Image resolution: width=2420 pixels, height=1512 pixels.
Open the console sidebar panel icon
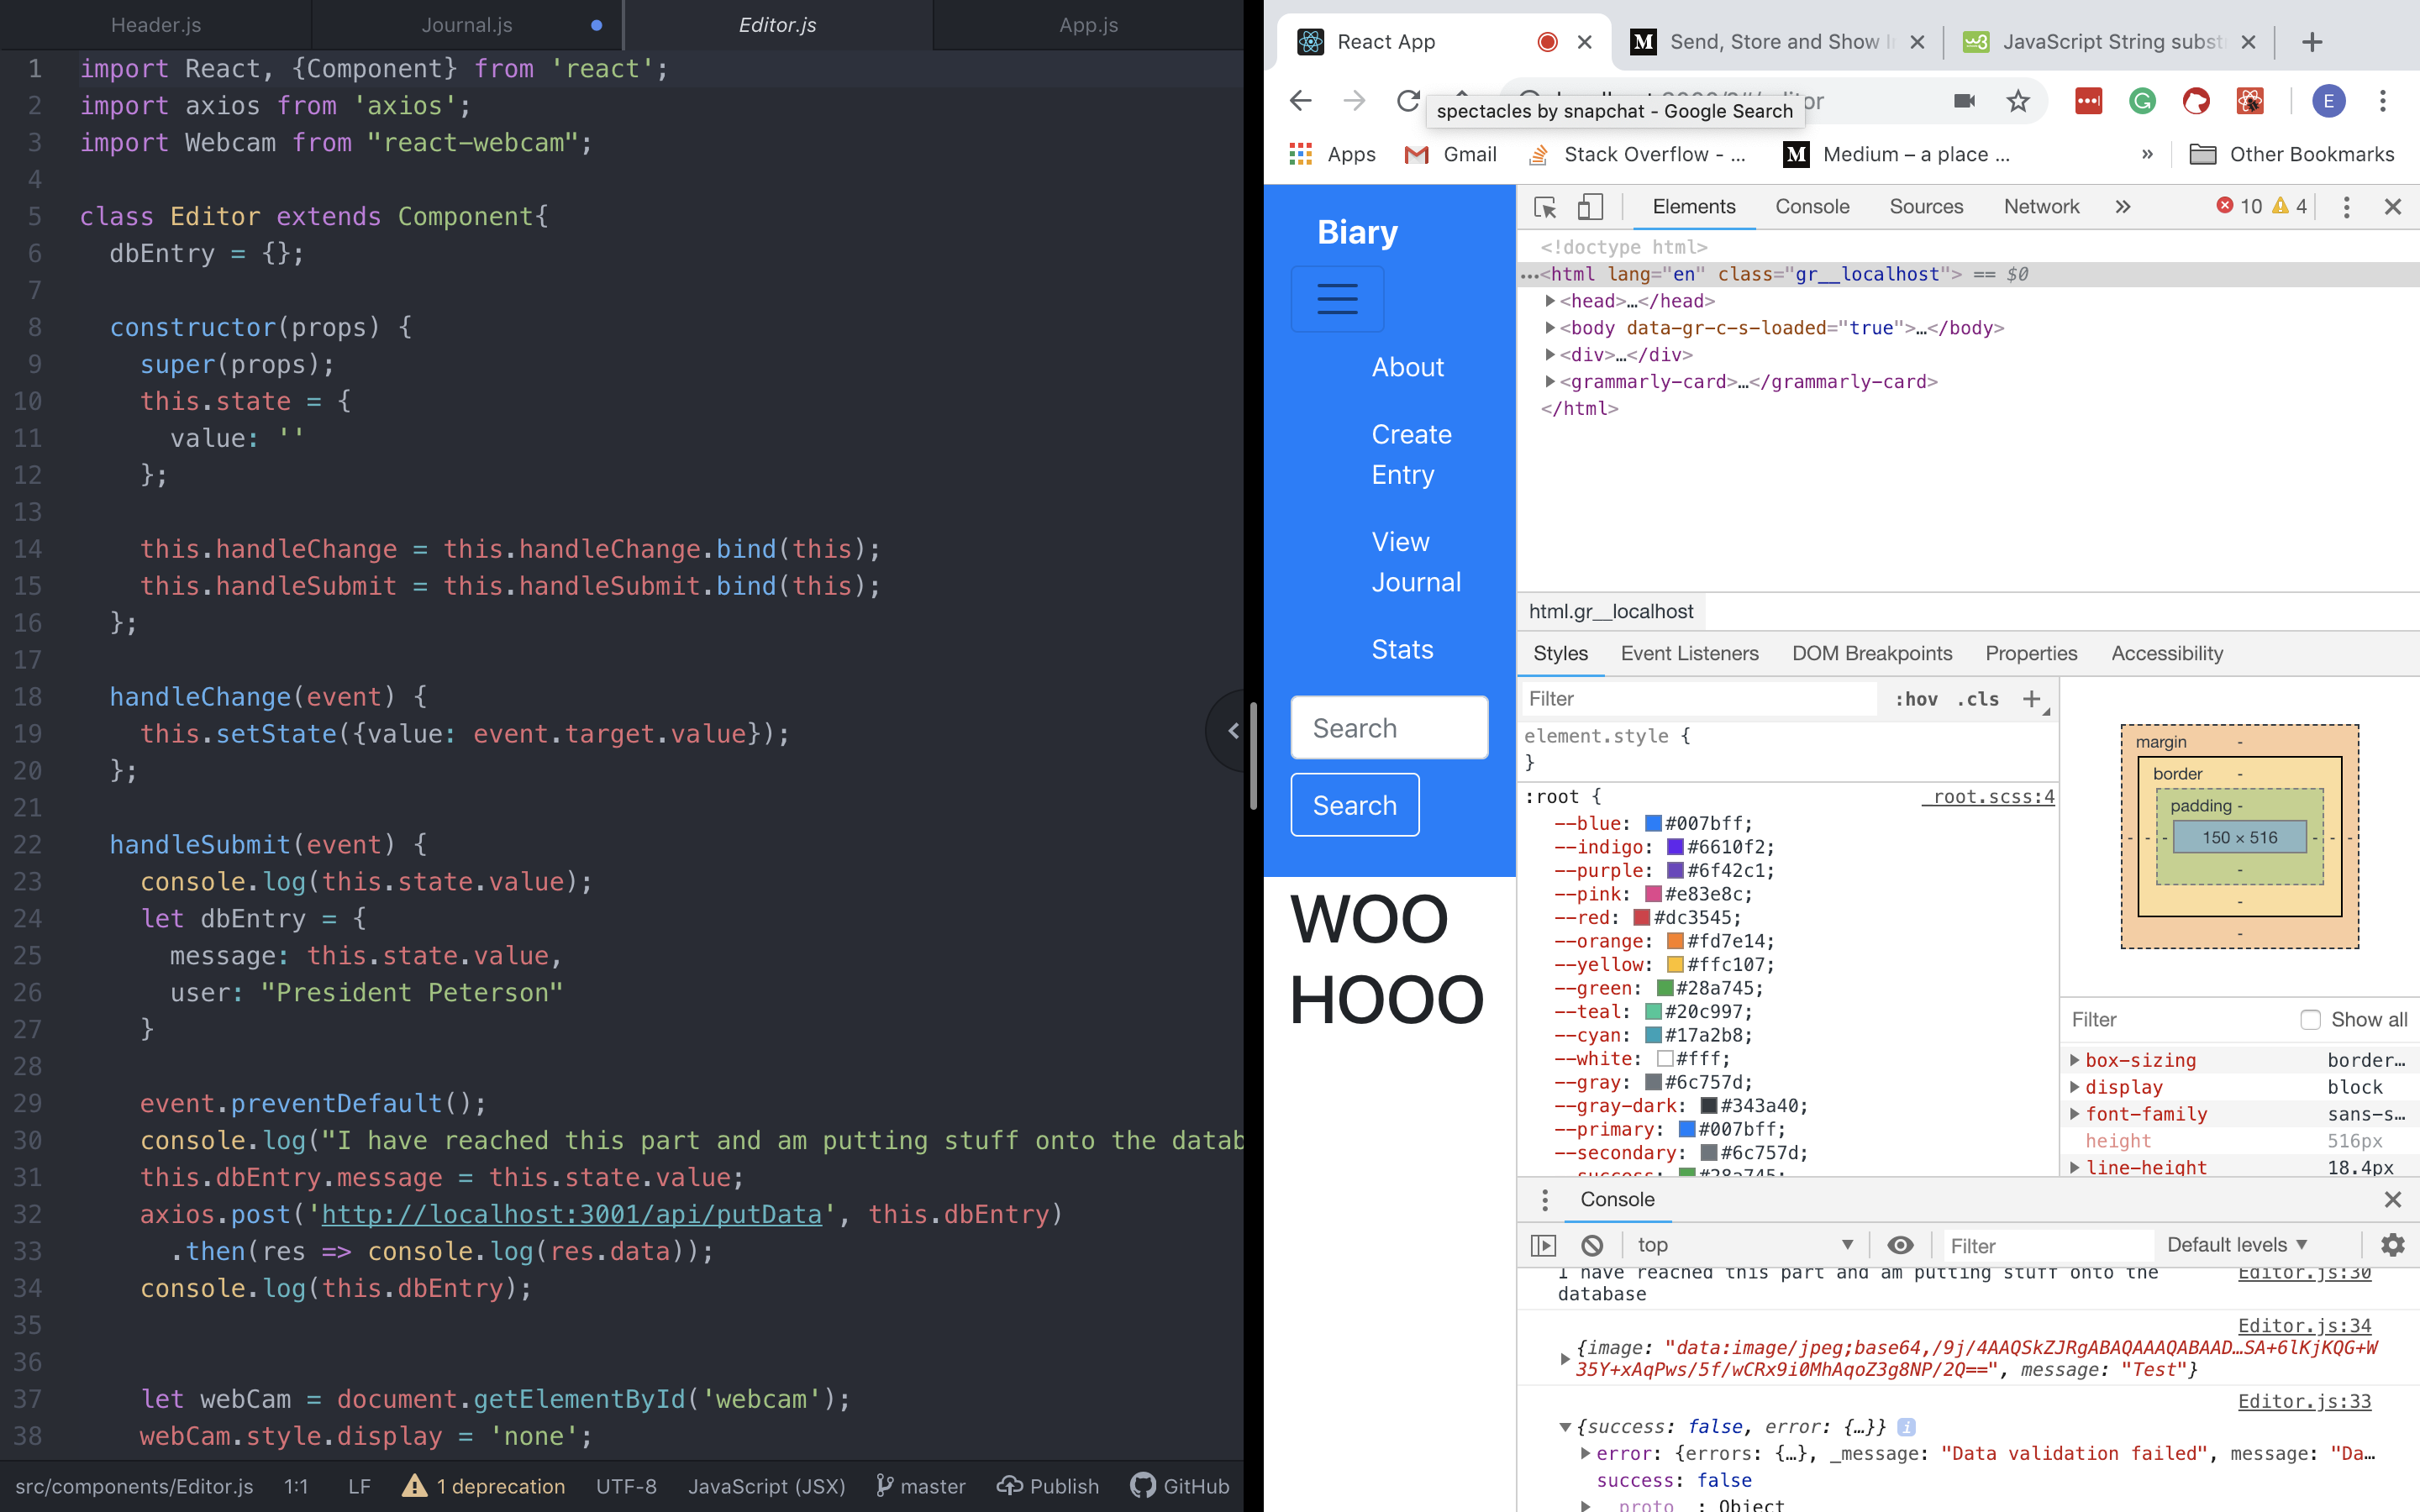coord(1544,1245)
